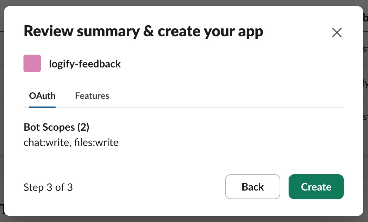Click the files:write scope text
Viewport: 368px width, 222px height.
tap(96, 142)
